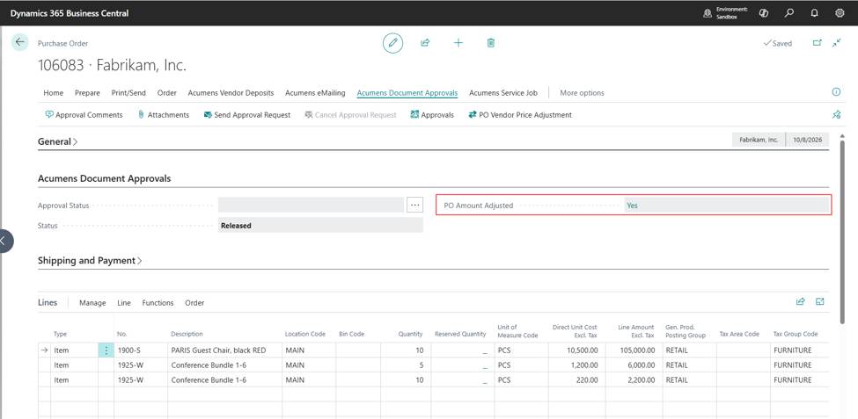Click Fabrikam, Inc. summary in General header
This screenshot has width=858, height=419.
click(759, 140)
